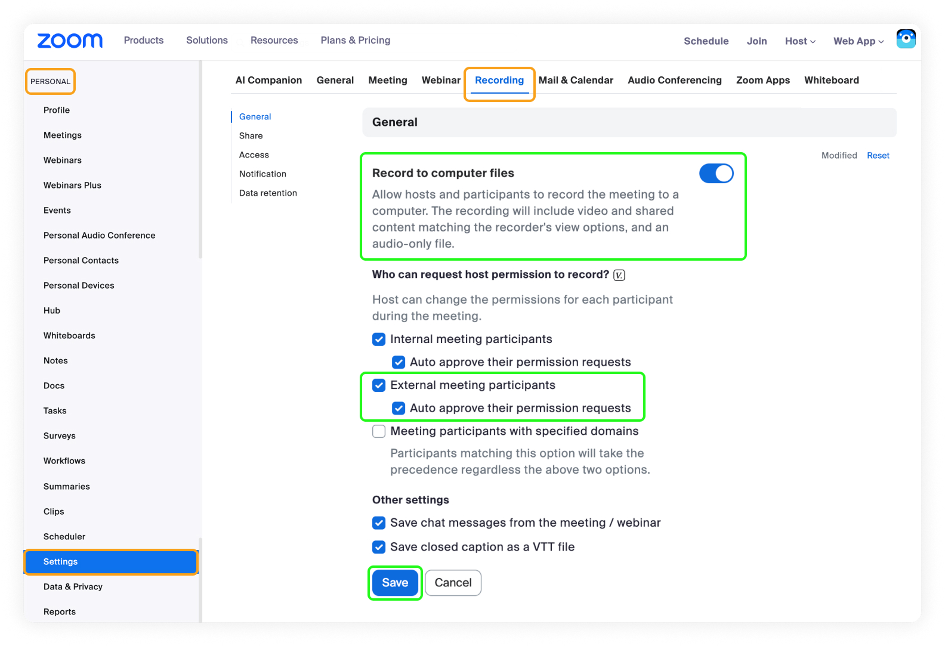Expand the Web App dropdown
The width and height of the screenshot is (945, 646).
(x=858, y=41)
